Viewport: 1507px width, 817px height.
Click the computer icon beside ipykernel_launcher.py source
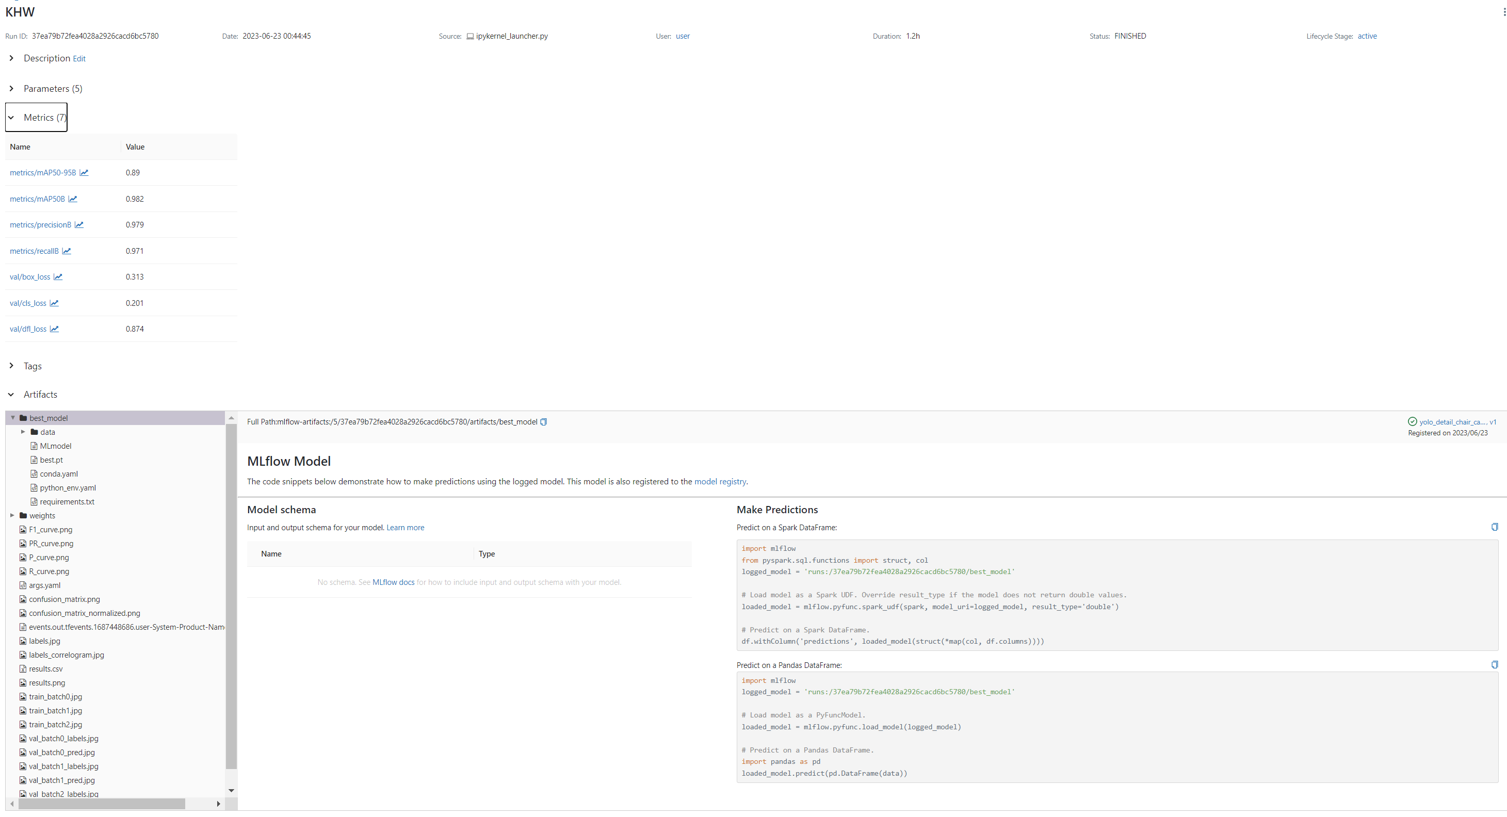pos(470,36)
